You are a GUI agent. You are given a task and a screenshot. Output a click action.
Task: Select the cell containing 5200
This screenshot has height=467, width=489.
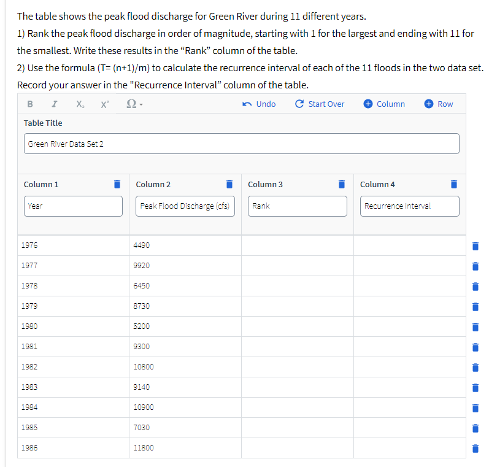click(x=185, y=326)
